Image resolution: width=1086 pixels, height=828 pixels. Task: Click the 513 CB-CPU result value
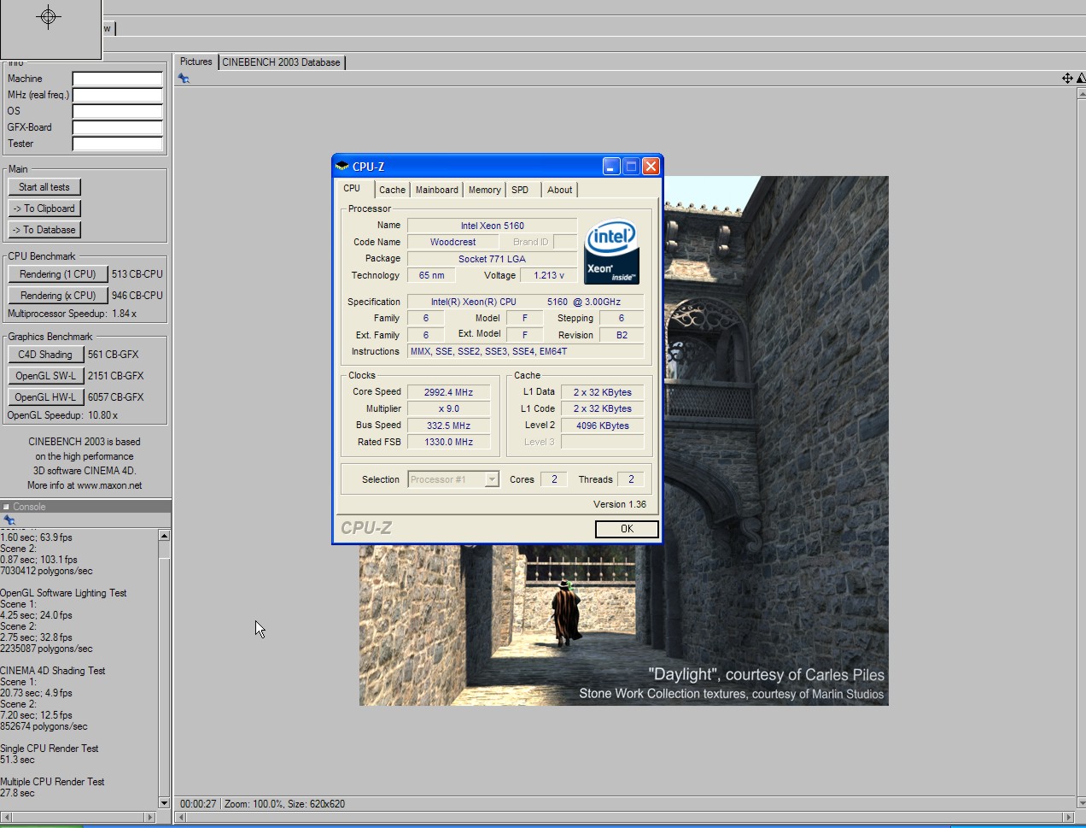pos(137,274)
